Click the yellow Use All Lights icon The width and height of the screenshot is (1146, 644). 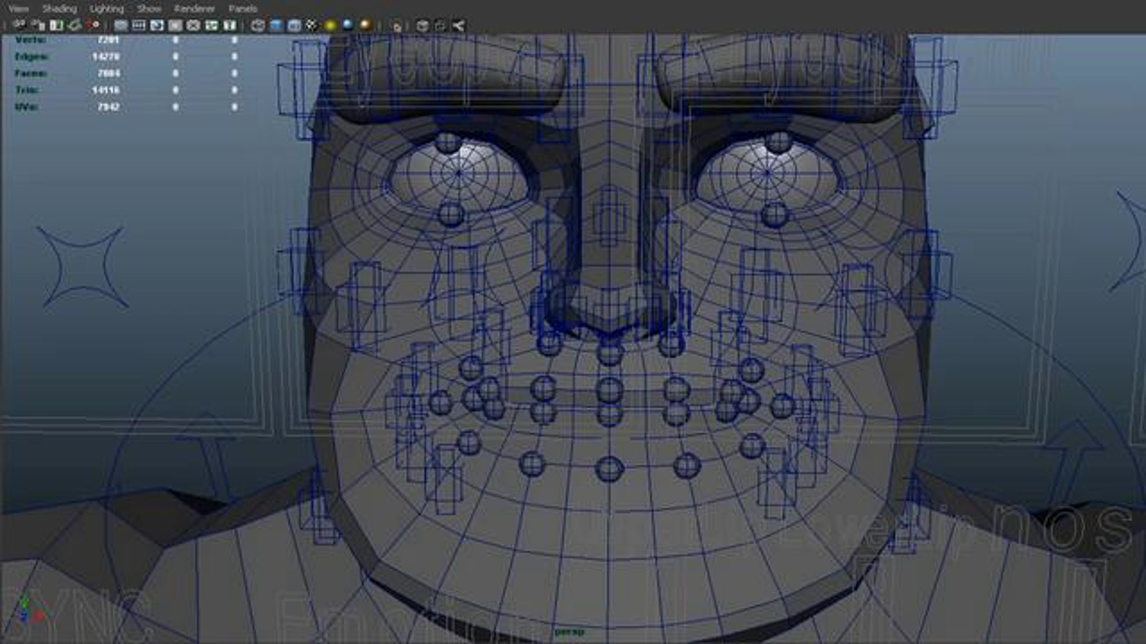pos(330,25)
